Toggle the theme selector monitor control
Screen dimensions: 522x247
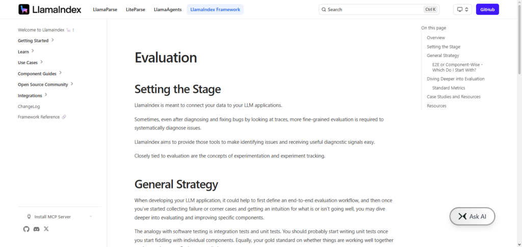point(462,10)
